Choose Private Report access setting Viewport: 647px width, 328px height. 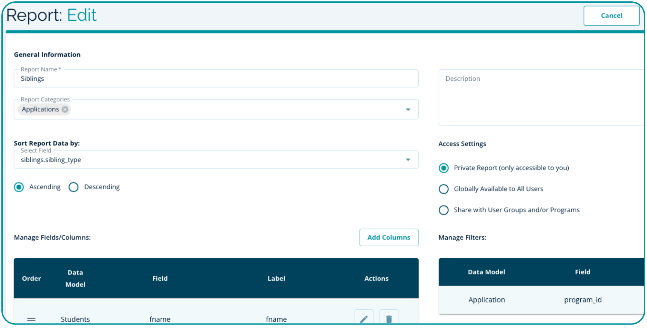pos(444,168)
